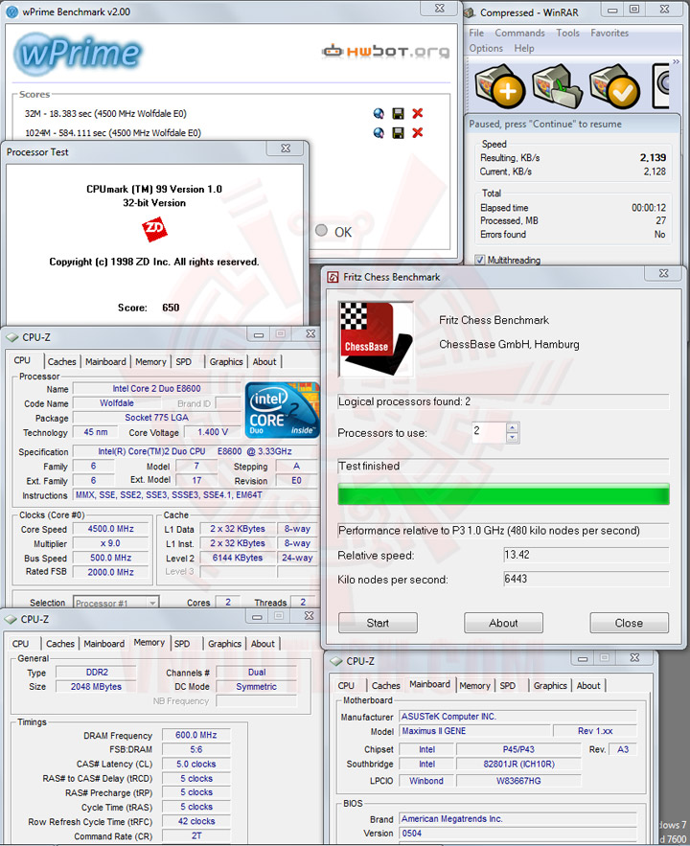Click the Processors to use input field

tap(489, 432)
